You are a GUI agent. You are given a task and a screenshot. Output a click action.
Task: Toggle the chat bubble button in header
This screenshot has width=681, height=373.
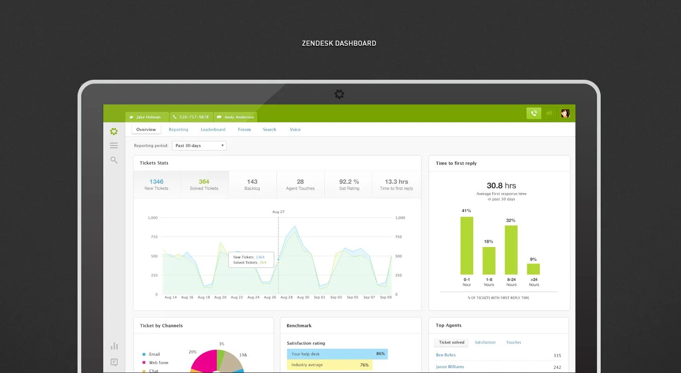[549, 113]
